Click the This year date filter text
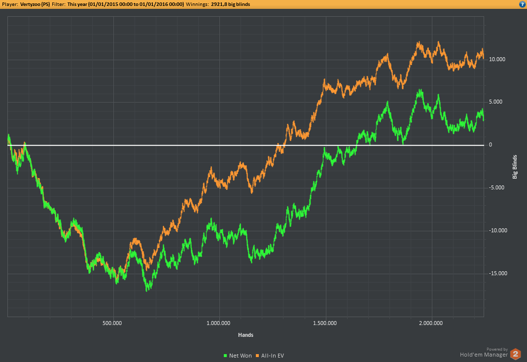The image size is (527, 362). tap(126, 4)
